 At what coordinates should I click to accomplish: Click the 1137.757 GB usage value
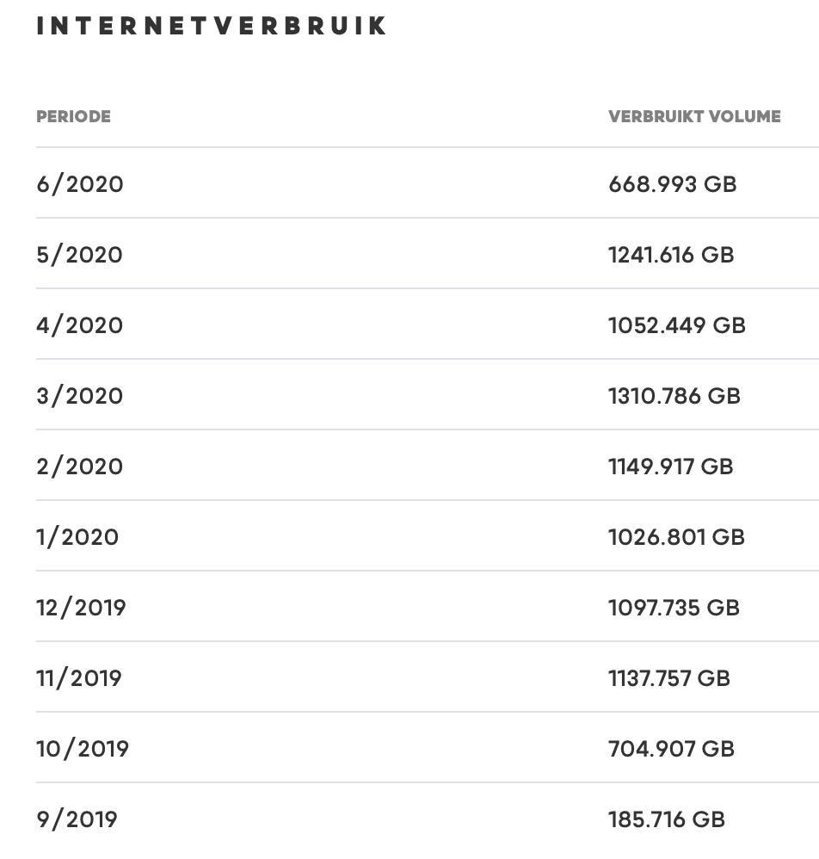pos(668,678)
